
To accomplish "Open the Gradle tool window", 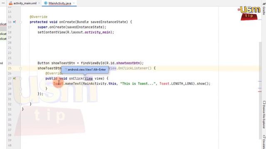I will pos(264,8).
